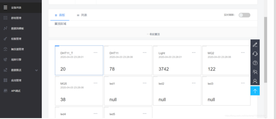The width and height of the screenshot is (276, 119).
Task: Click the Light card timestamp
Action: pos(170,57)
